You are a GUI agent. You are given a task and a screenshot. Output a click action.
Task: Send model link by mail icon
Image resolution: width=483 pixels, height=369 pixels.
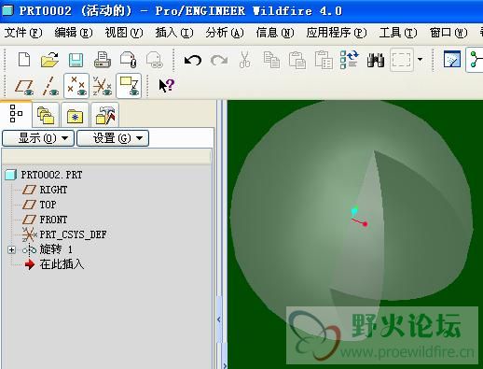(155, 60)
